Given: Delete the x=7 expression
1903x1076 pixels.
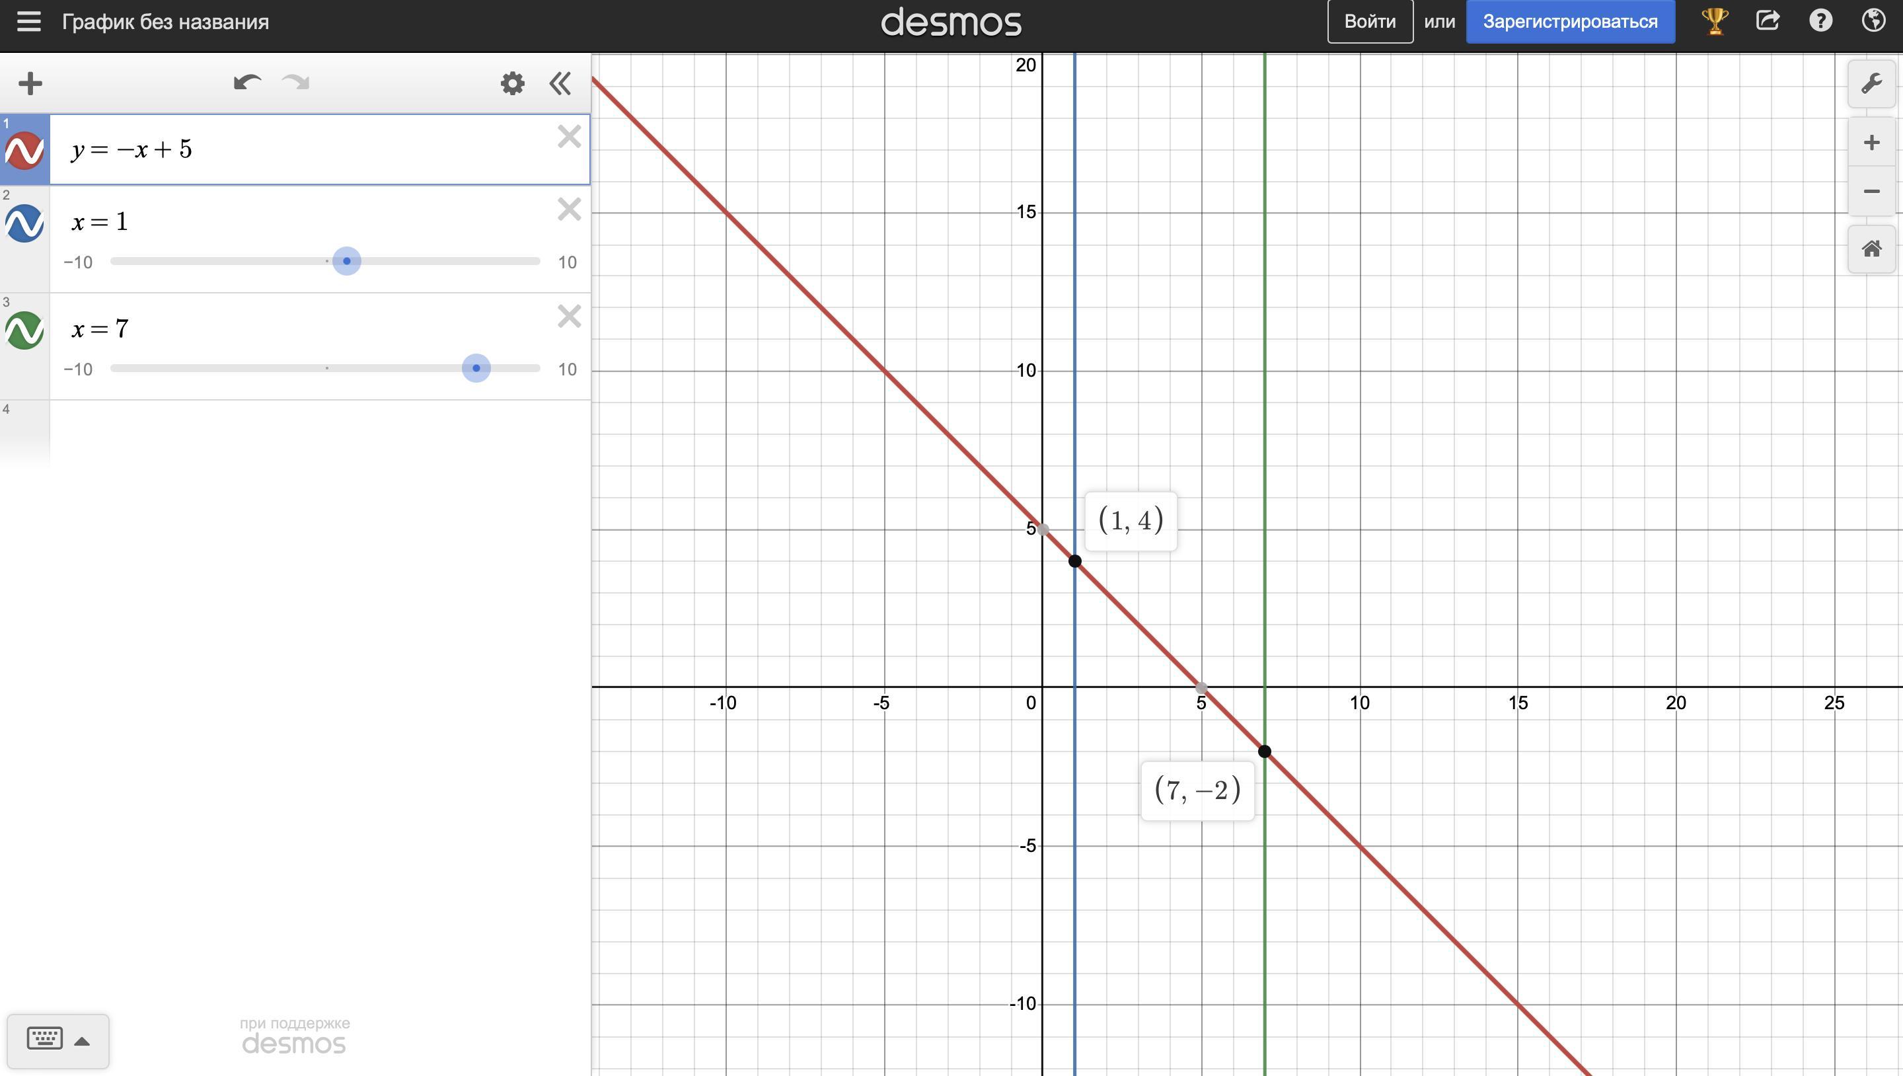Looking at the screenshot, I should (569, 317).
